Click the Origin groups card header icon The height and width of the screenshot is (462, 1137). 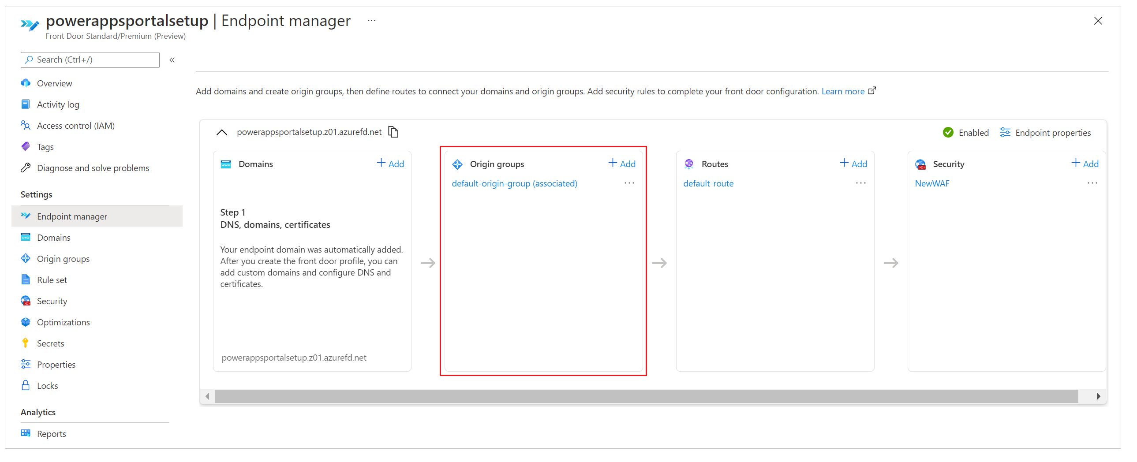457,164
